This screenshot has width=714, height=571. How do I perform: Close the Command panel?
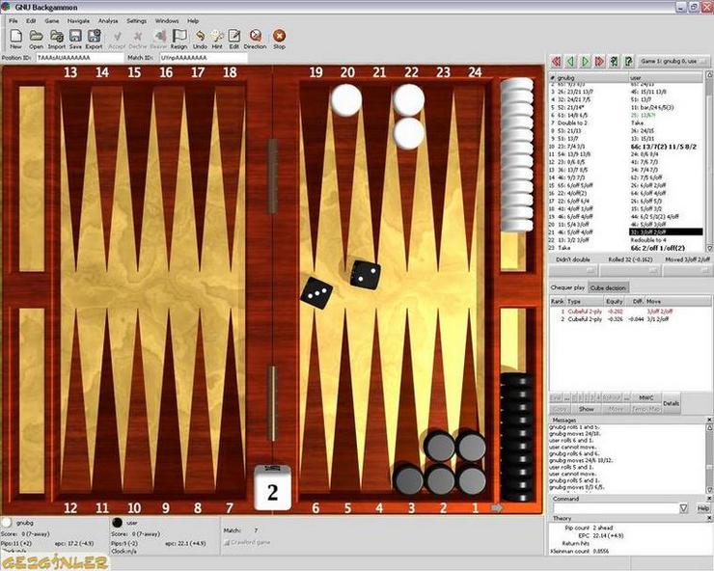709,499
